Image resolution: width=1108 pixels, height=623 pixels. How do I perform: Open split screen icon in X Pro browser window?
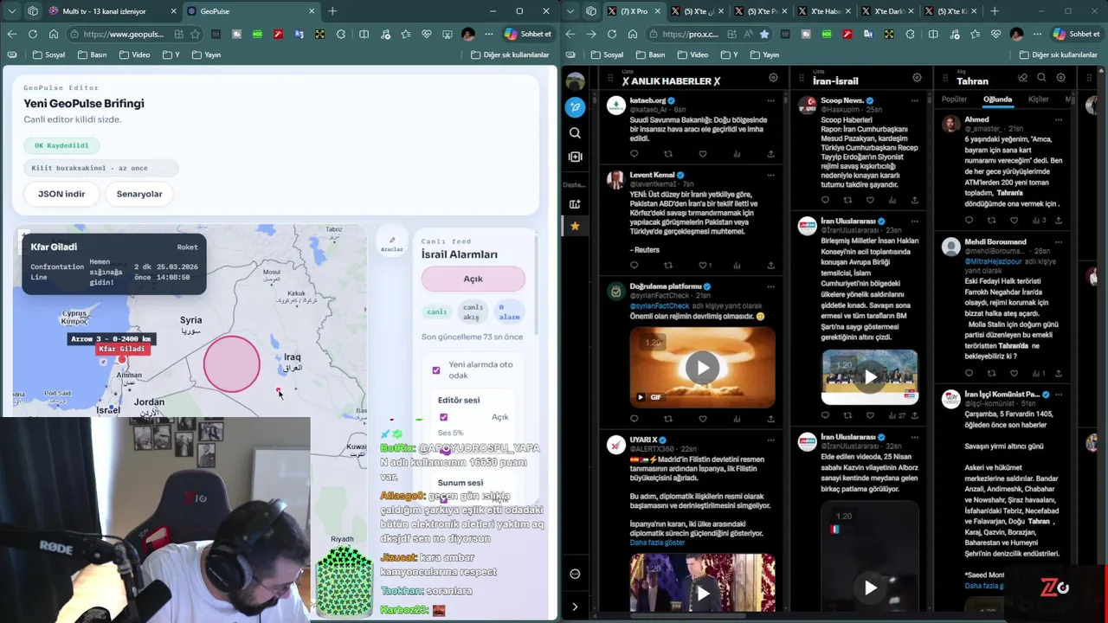coord(933,34)
